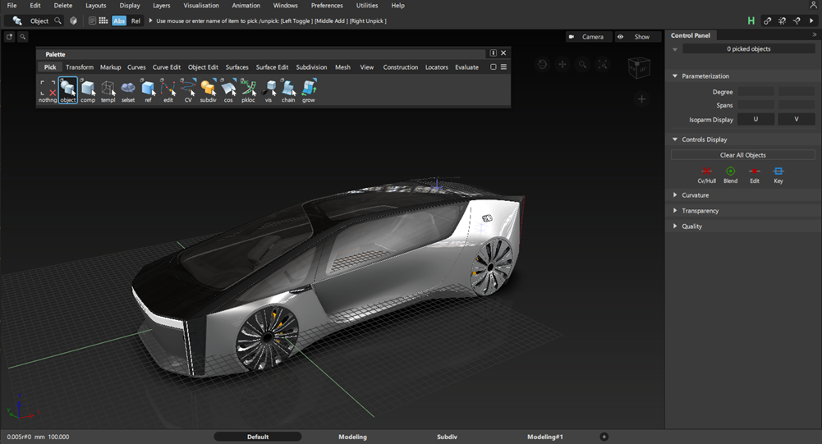Click the viewport zoom magnifier icon

tap(582, 65)
